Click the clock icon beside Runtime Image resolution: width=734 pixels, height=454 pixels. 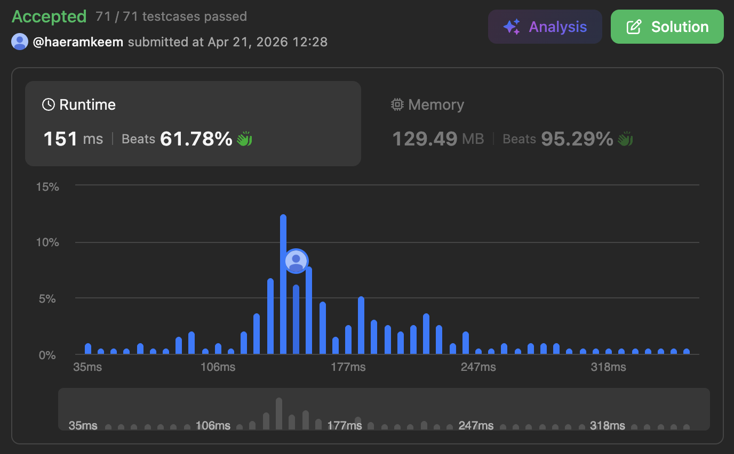[48, 104]
